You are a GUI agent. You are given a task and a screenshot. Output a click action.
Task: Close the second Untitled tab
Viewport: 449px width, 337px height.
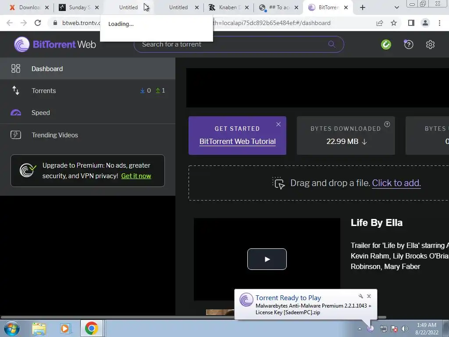(x=197, y=7)
